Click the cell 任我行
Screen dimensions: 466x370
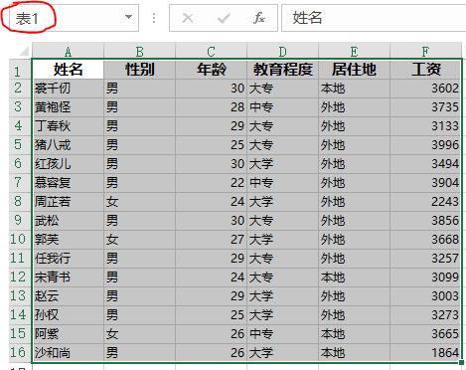pyautogui.click(x=68, y=259)
